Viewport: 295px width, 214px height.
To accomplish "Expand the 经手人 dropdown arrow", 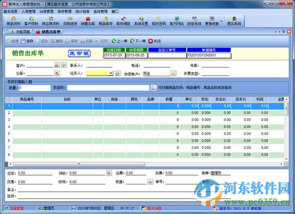I will pos(111,73).
